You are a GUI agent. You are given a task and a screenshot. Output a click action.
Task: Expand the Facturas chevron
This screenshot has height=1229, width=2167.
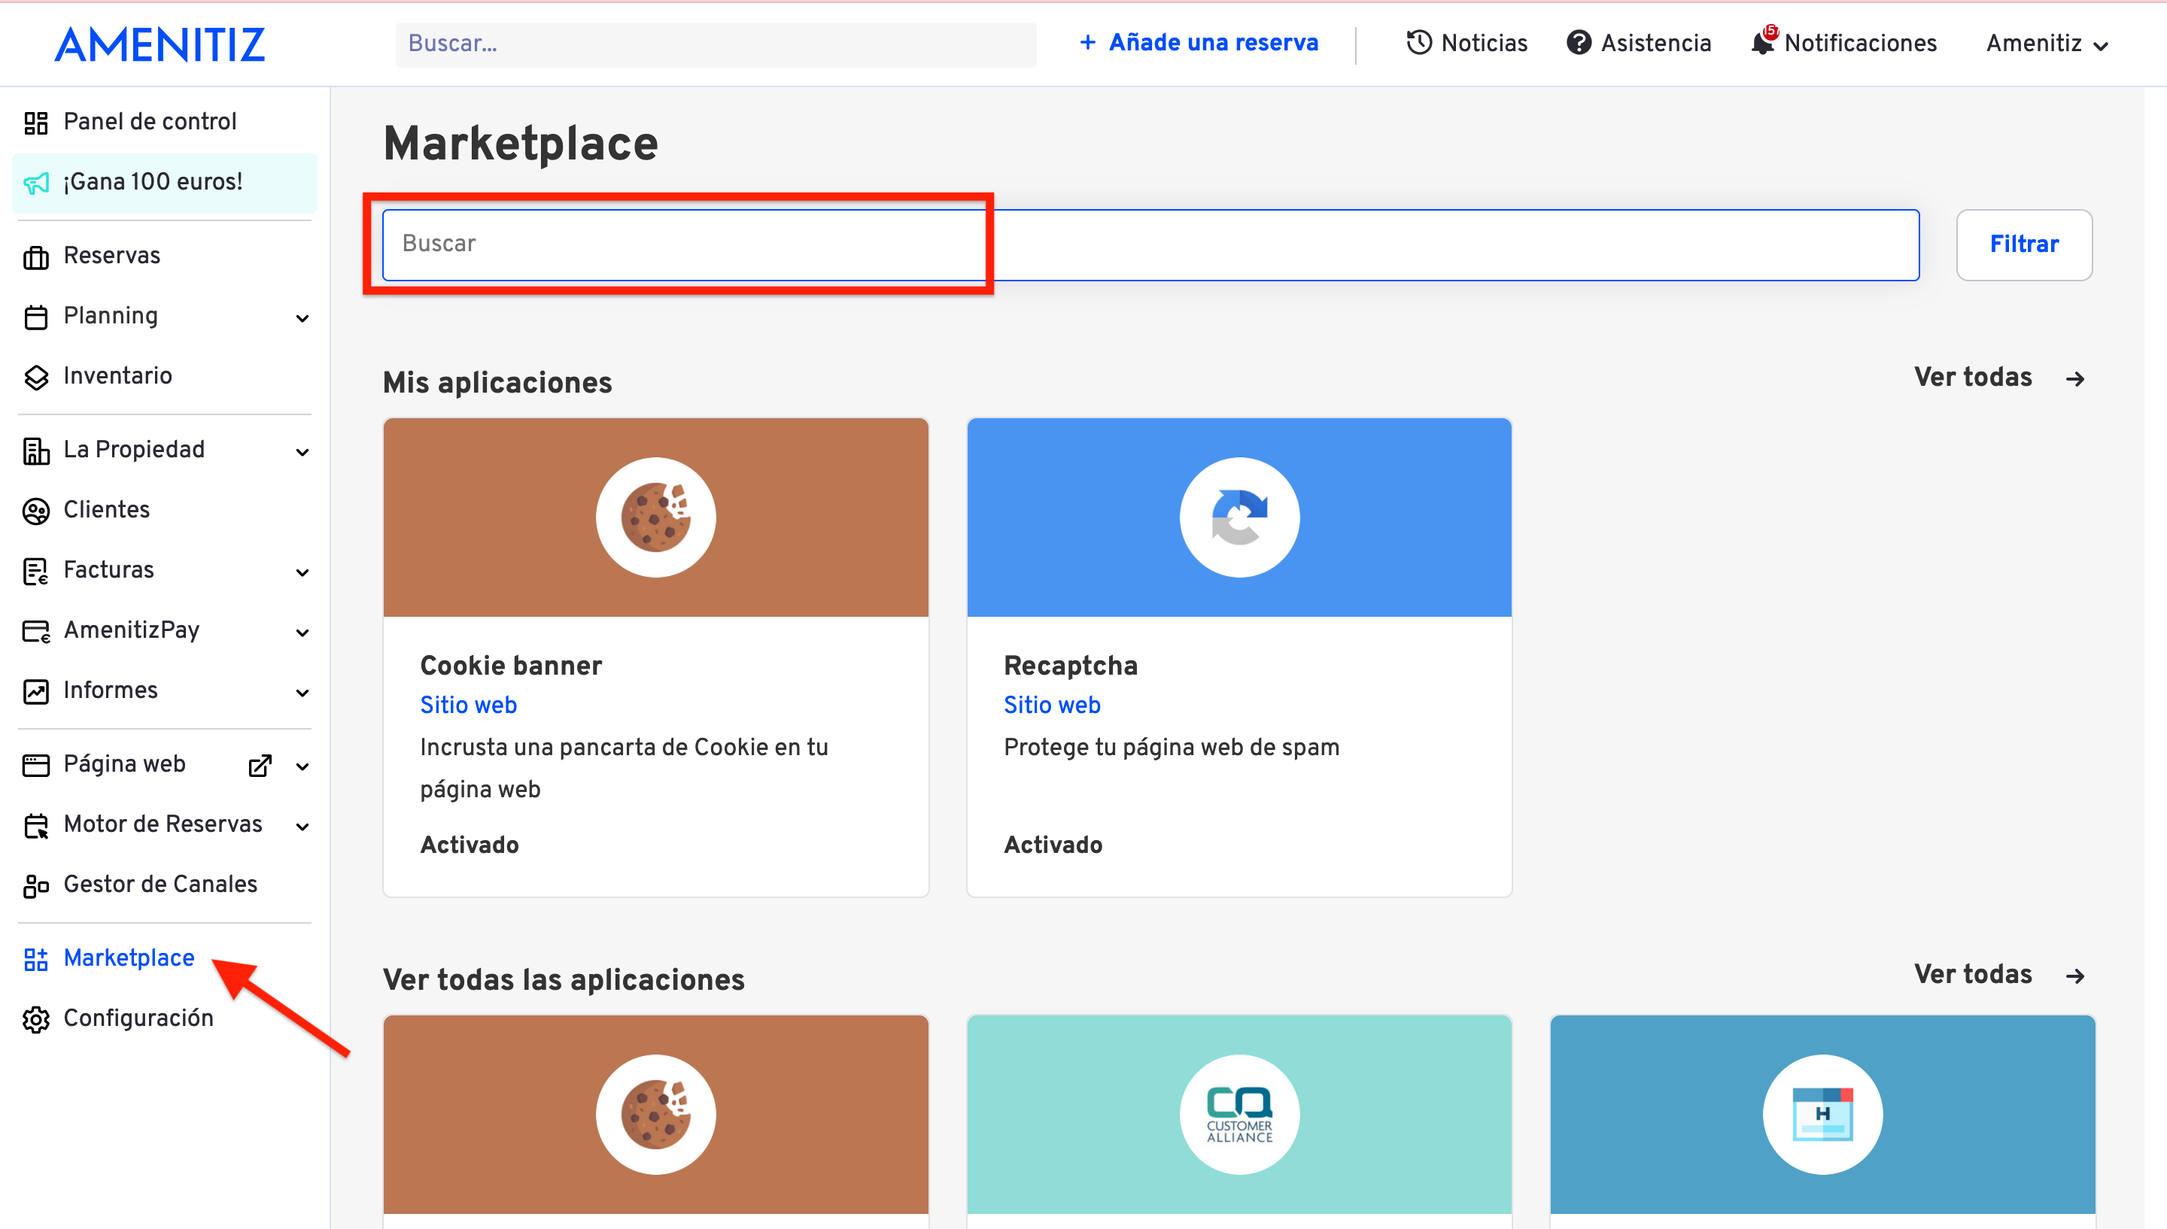click(302, 572)
